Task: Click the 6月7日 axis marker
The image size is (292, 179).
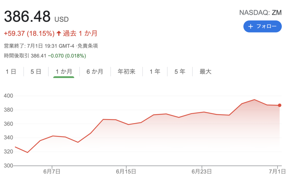Action: pyautogui.click(x=52, y=171)
